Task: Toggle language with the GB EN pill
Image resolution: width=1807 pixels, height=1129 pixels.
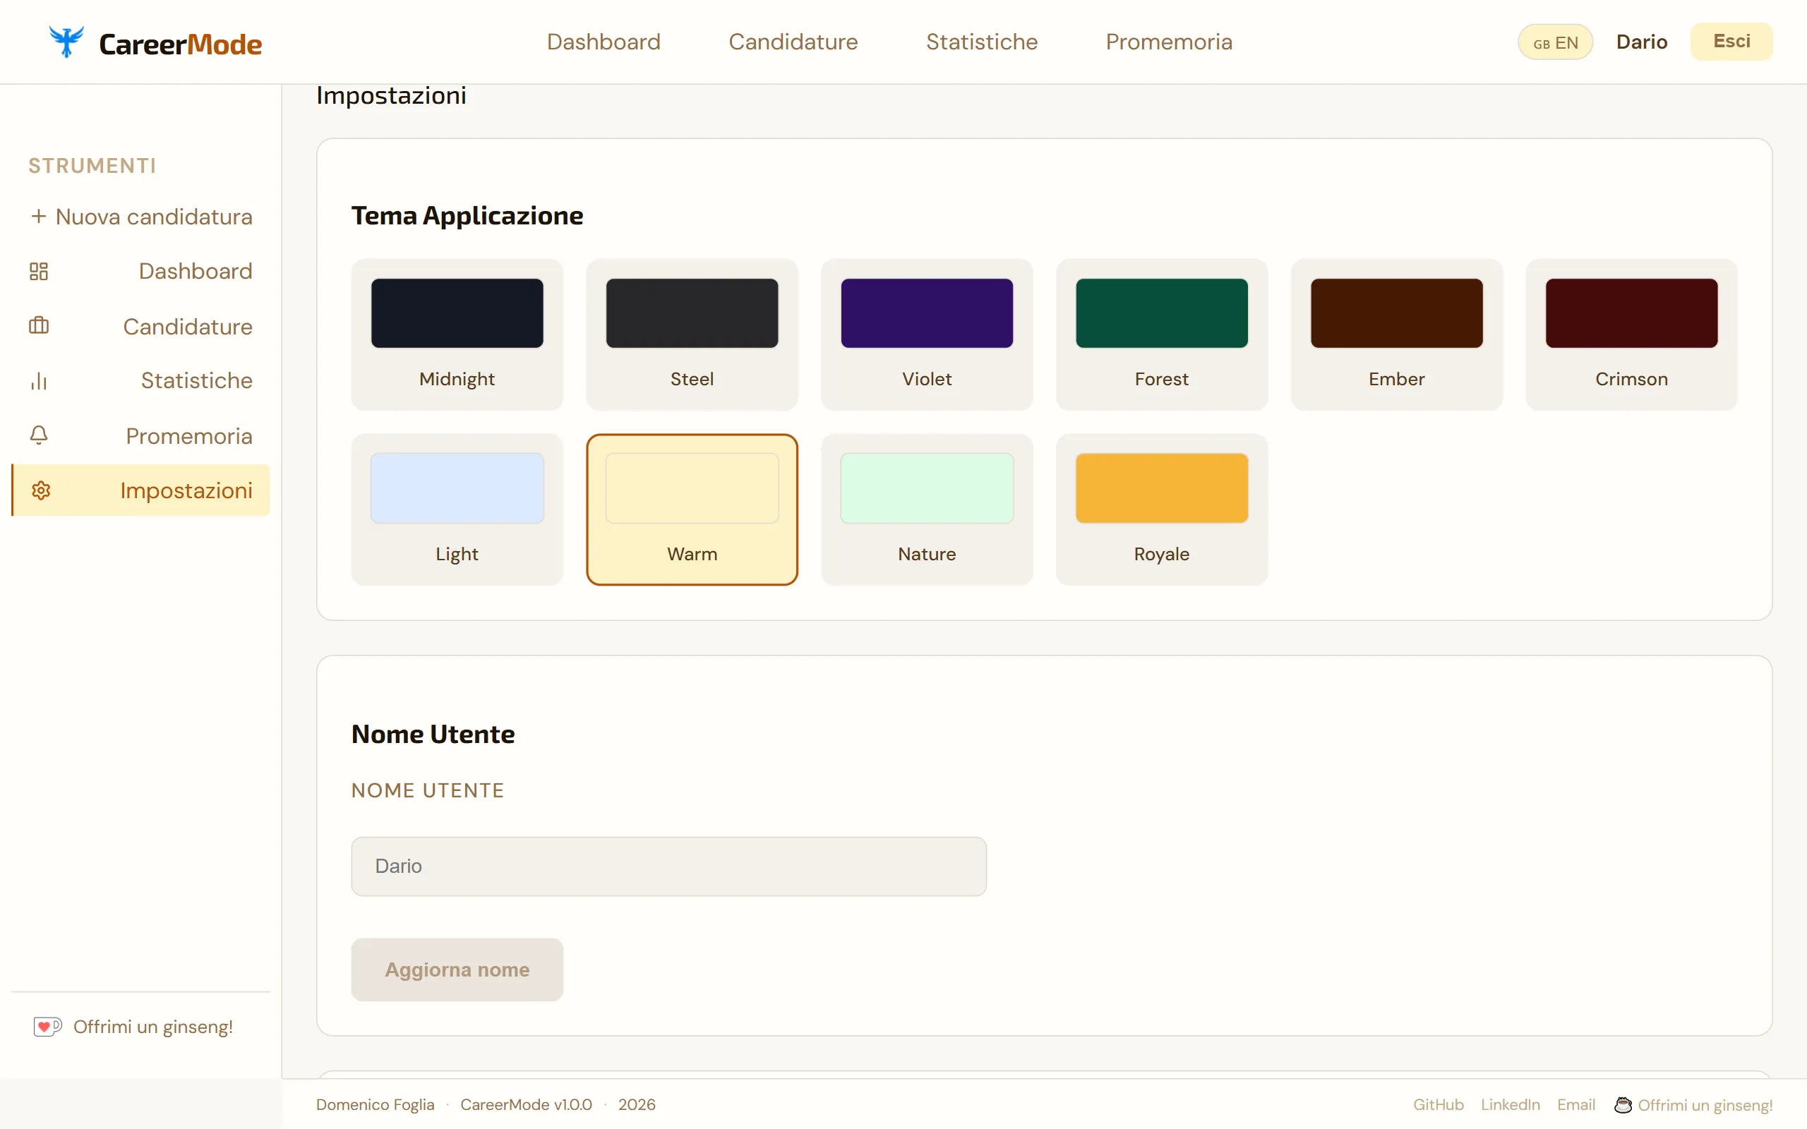Action: (1556, 42)
